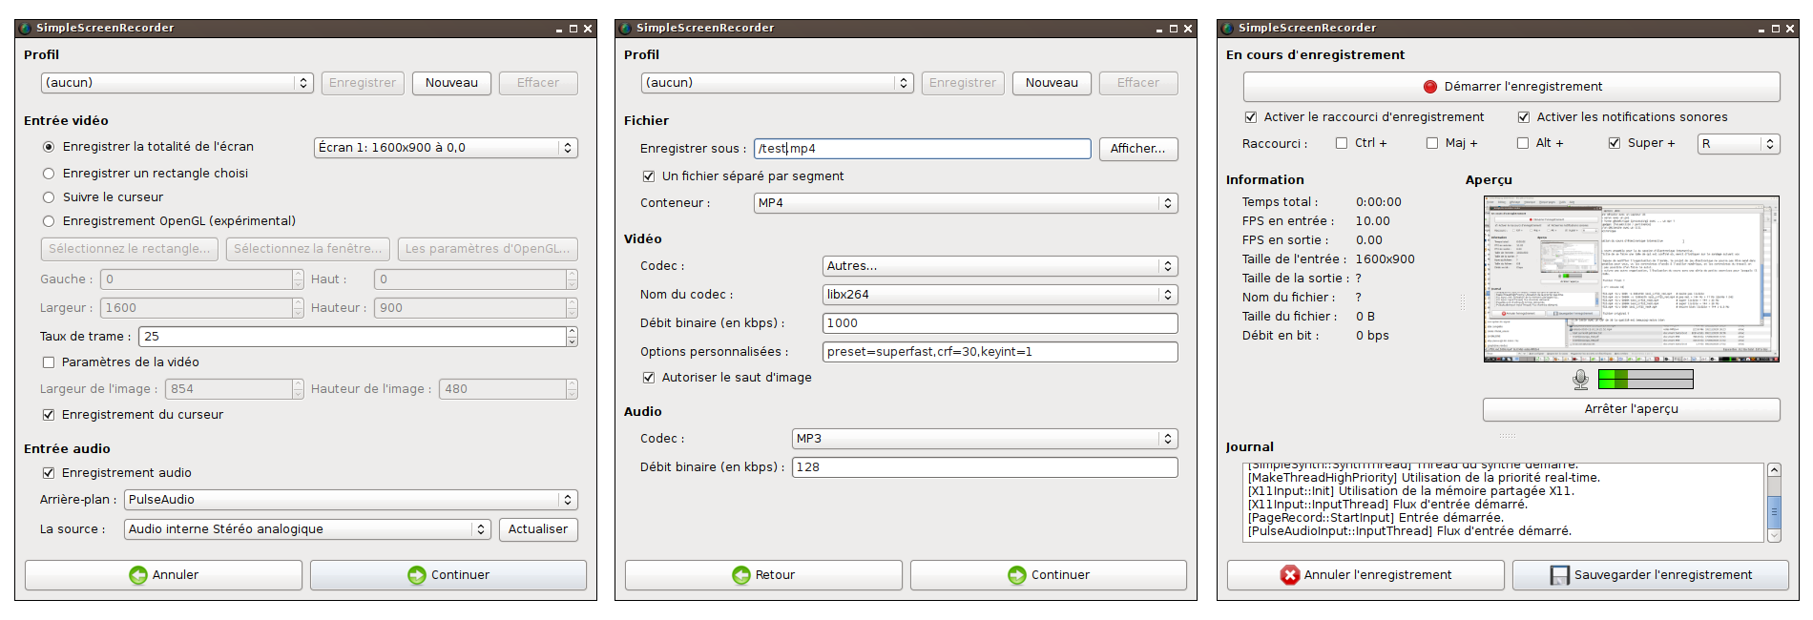Click the app icon in the left window title bar
The image size is (1813, 620).
coord(26,29)
